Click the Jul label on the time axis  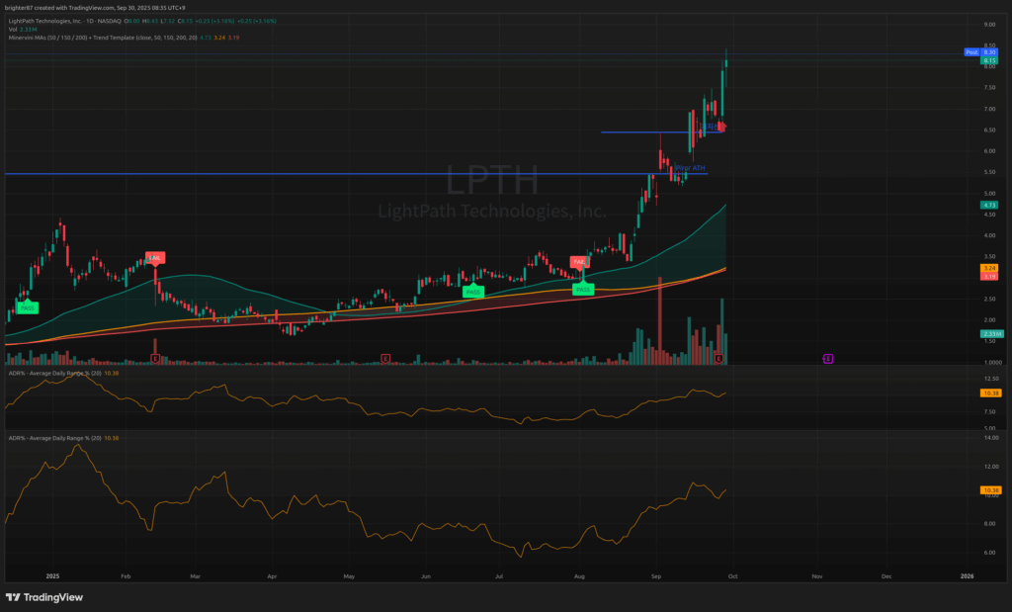pos(499,575)
